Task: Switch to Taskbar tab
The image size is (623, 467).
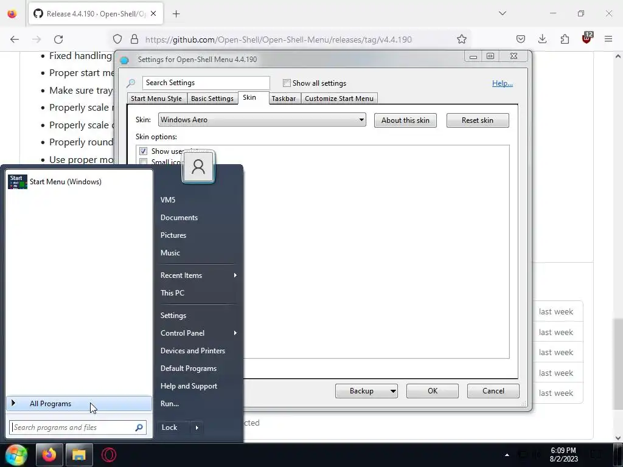Action: (284, 99)
